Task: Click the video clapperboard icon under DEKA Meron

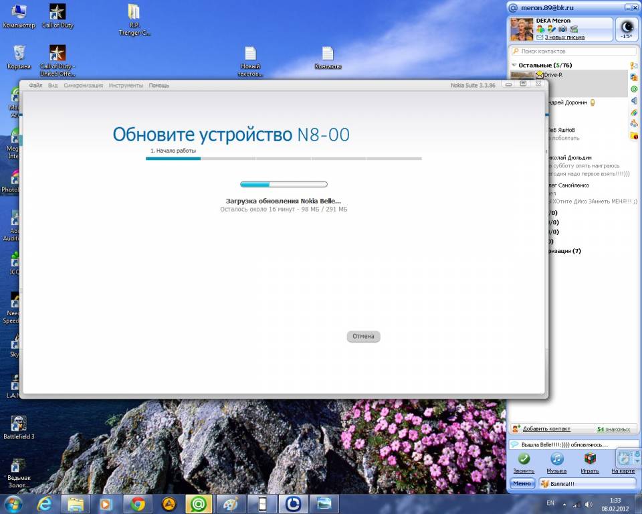Action: pos(574,29)
